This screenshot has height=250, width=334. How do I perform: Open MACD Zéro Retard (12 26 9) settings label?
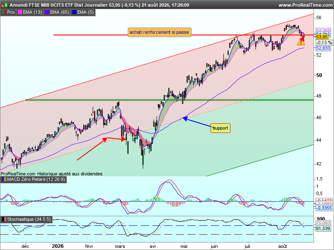[36, 180]
